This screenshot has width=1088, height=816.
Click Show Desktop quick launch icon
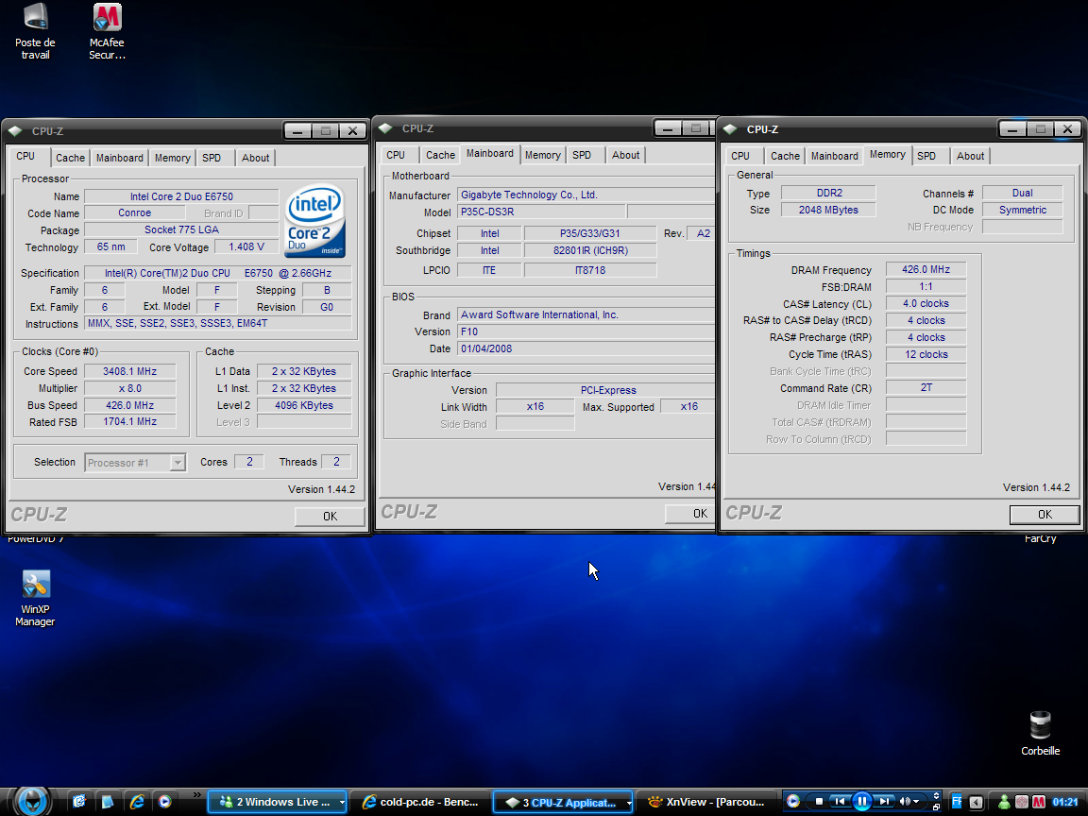coord(79,802)
